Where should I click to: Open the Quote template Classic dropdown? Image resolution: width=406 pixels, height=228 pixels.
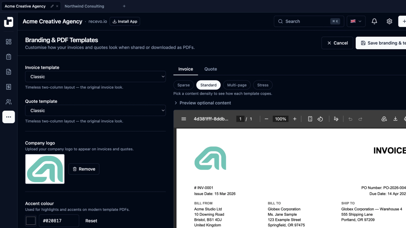tap(95, 110)
